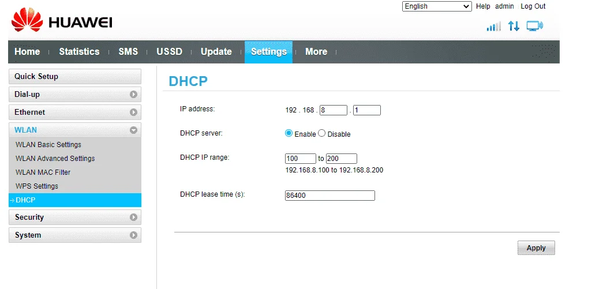The width and height of the screenshot is (603, 289).
Task: Focus the IP address third octet field
Action: (334, 110)
